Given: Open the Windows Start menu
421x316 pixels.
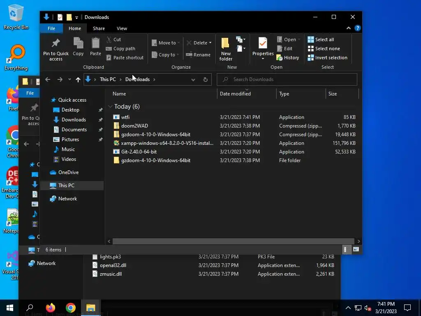Looking at the screenshot, I should [10, 308].
